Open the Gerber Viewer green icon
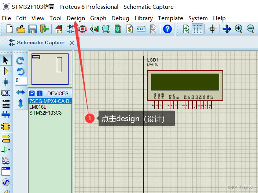This screenshot has width=258, height=193. click(118, 29)
